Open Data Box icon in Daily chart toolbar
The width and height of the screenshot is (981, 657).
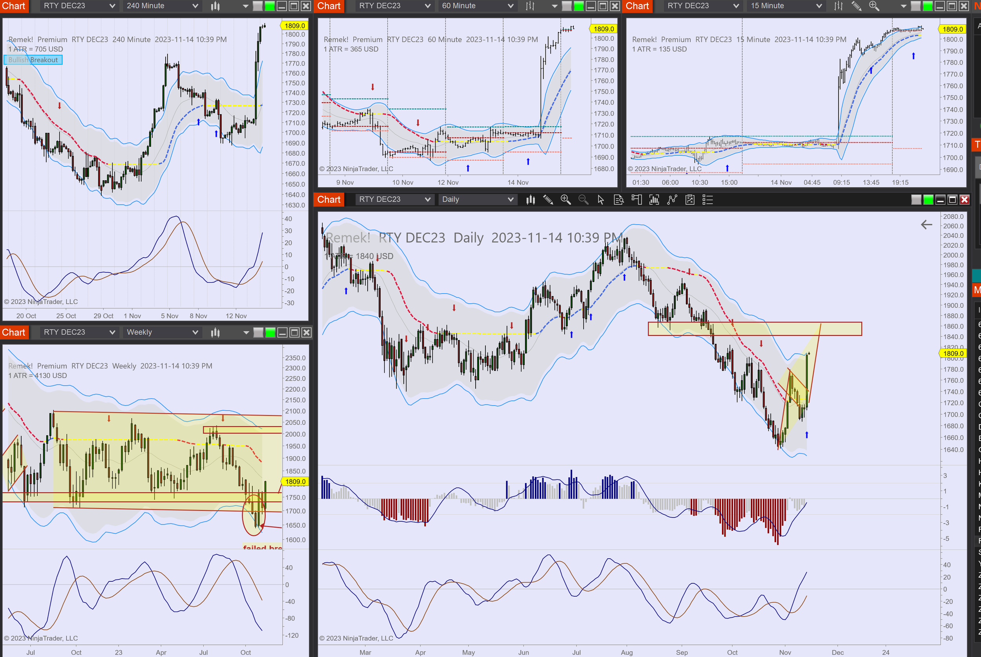click(619, 200)
